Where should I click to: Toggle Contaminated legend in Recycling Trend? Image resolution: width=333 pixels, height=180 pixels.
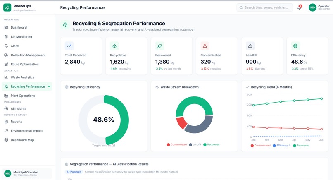[x=261, y=146]
